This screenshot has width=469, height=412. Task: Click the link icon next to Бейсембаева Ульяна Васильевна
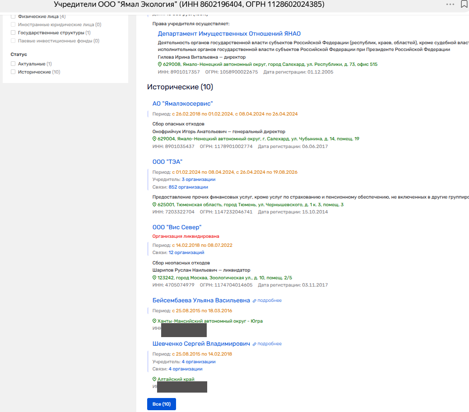255,301
